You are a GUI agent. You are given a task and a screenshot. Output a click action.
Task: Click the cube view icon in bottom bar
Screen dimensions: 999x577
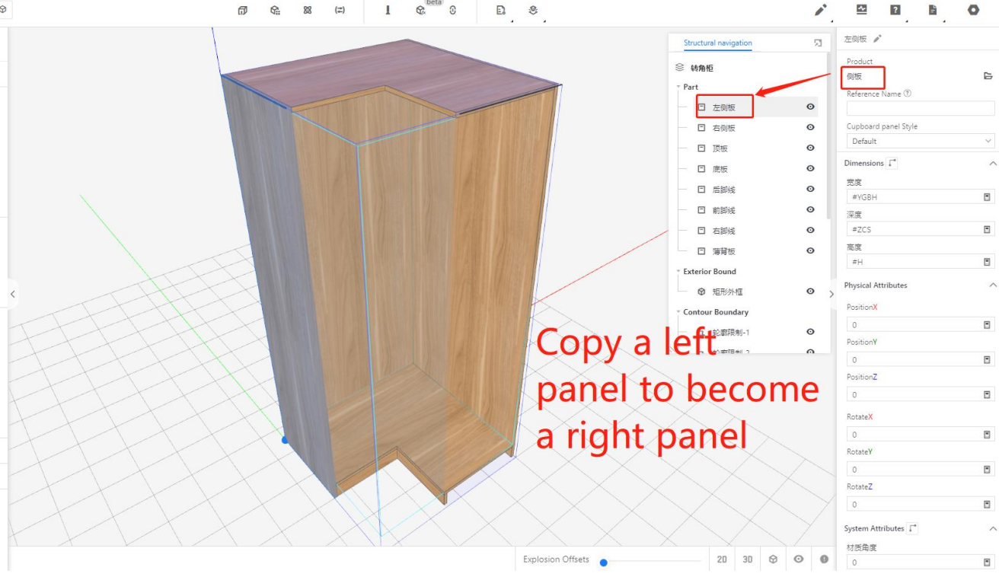pyautogui.click(x=773, y=559)
